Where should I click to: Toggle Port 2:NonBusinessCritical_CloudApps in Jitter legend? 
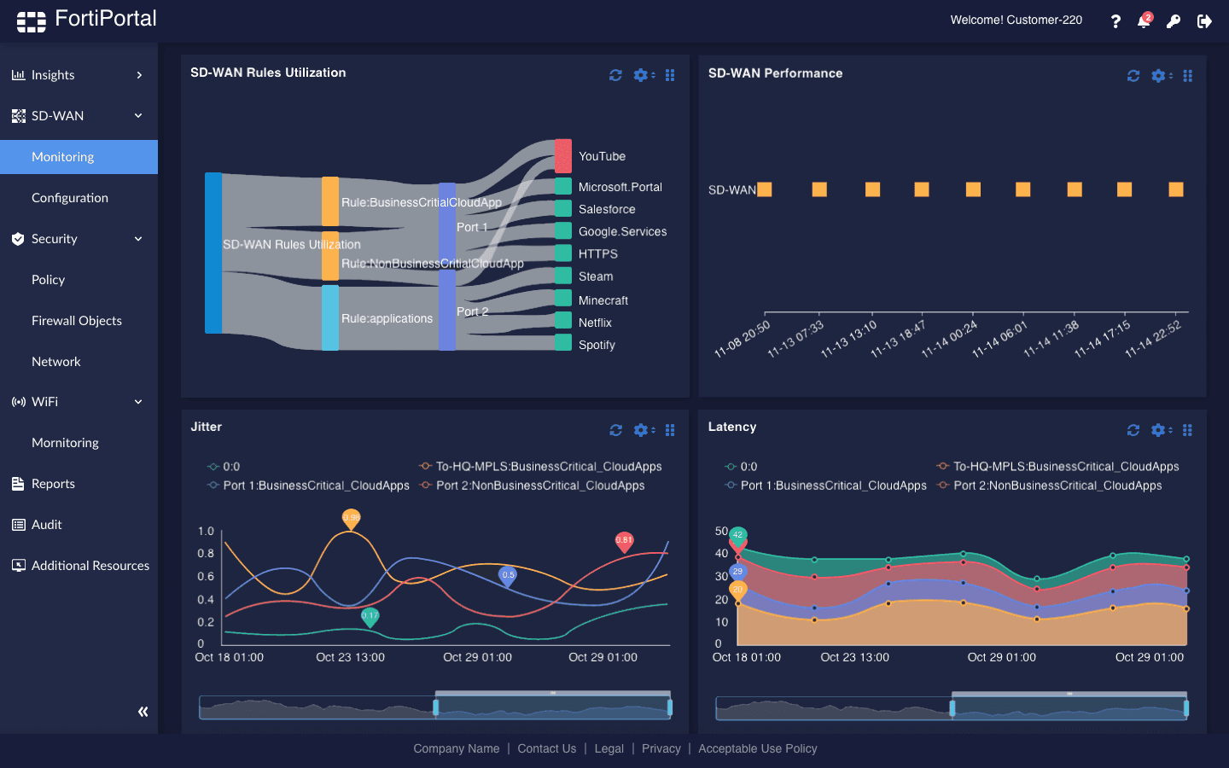[532, 486]
